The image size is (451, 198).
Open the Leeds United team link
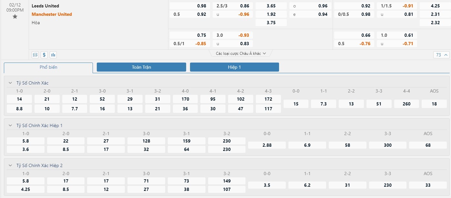pyautogui.click(x=45, y=6)
